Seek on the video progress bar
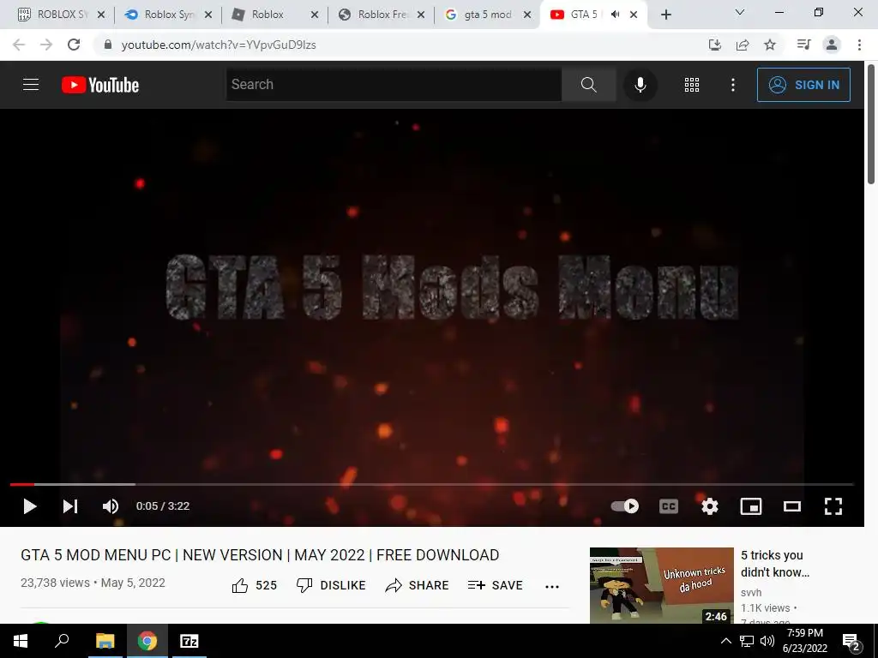 (x=432, y=484)
